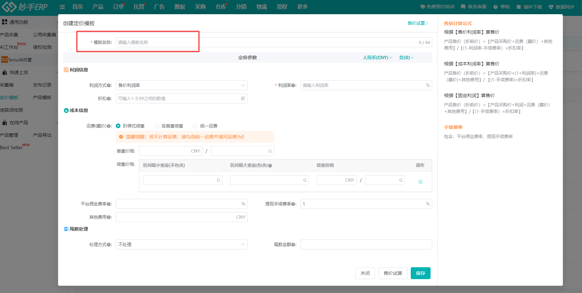Open the 利润方式 dropdown showing 售价利润率
The image size is (582, 293).
click(181, 85)
